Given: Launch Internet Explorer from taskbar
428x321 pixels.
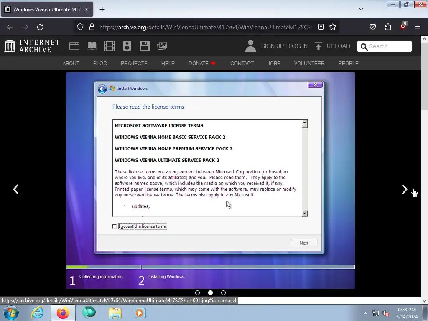Looking at the screenshot, I should tap(37, 313).
